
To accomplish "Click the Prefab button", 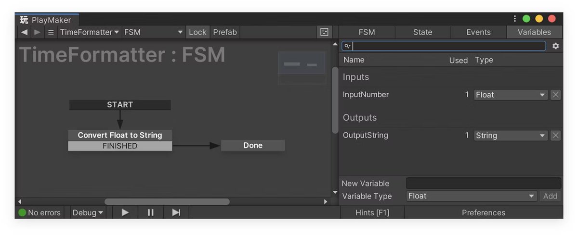I will [225, 32].
